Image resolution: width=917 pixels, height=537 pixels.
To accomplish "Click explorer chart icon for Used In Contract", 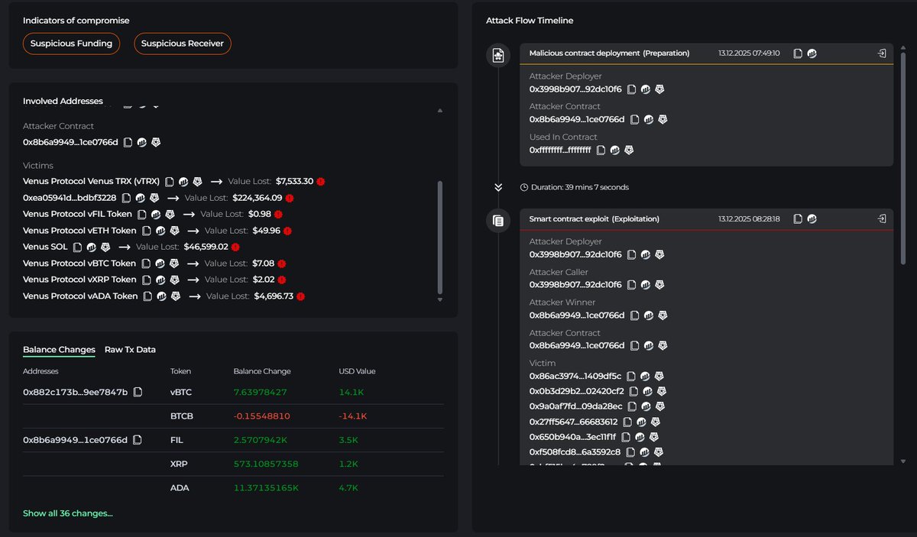I will point(614,150).
